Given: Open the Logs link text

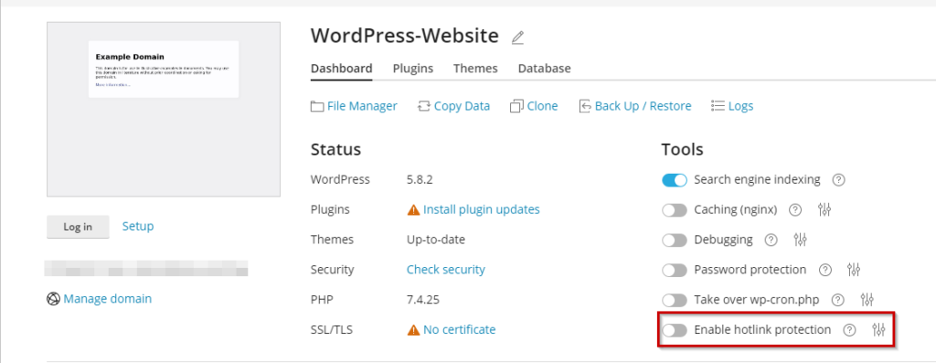Looking at the screenshot, I should (x=740, y=106).
